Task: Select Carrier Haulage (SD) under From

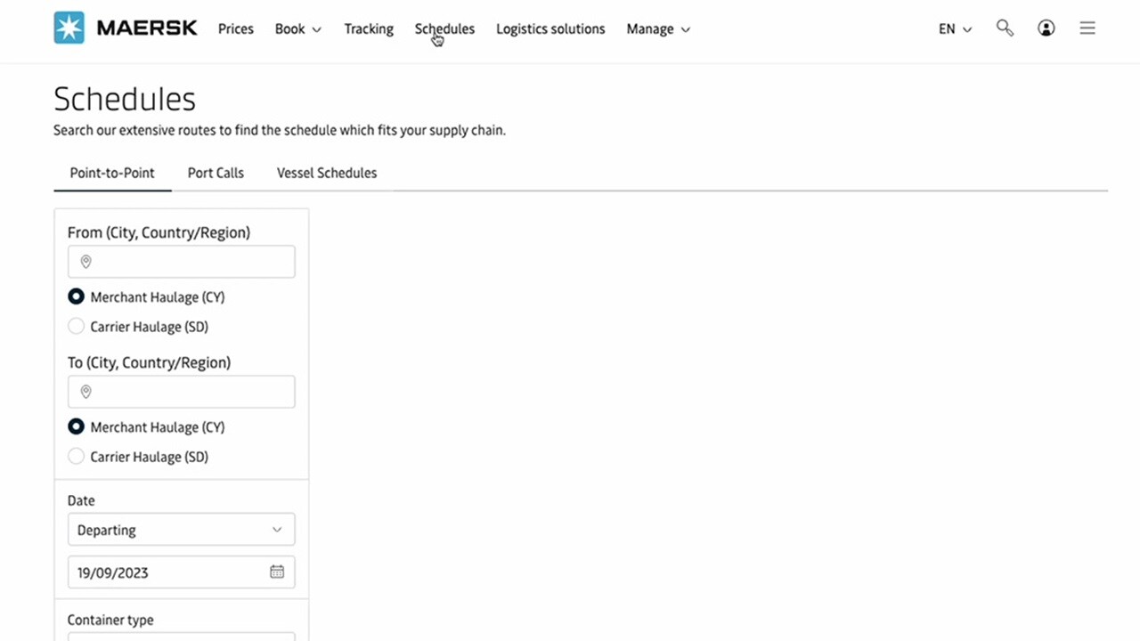Action: [x=77, y=327]
